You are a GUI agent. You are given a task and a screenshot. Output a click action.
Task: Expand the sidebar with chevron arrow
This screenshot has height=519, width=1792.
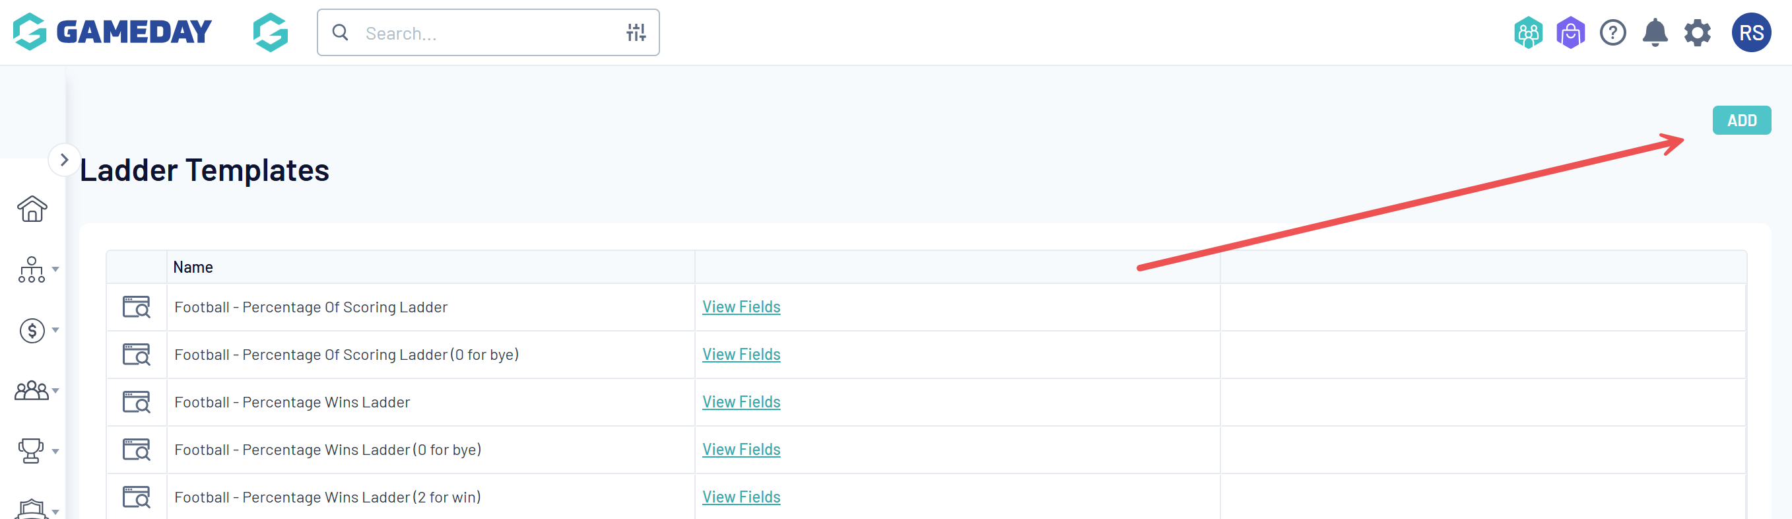pyautogui.click(x=64, y=160)
